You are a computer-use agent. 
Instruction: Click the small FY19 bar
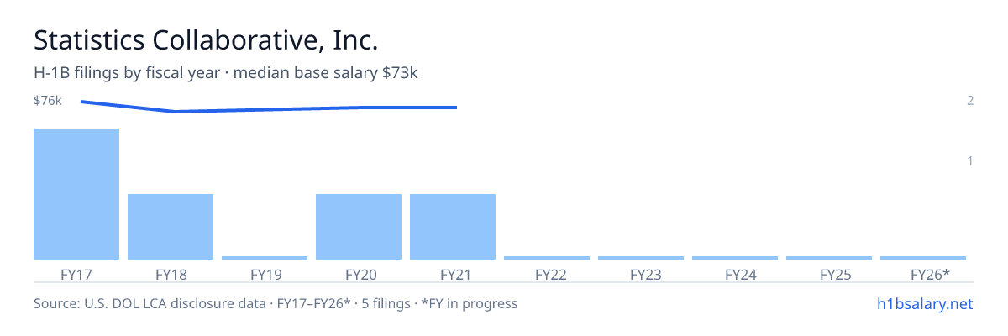coord(265,258)
